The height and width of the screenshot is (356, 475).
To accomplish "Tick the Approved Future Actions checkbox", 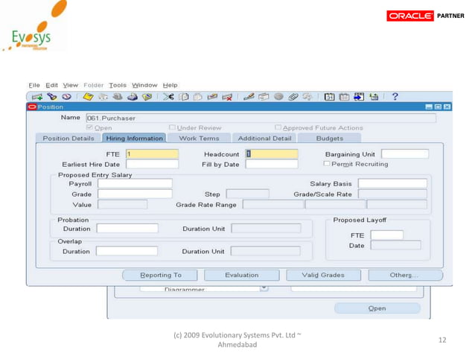I will [x=278, y=127].
